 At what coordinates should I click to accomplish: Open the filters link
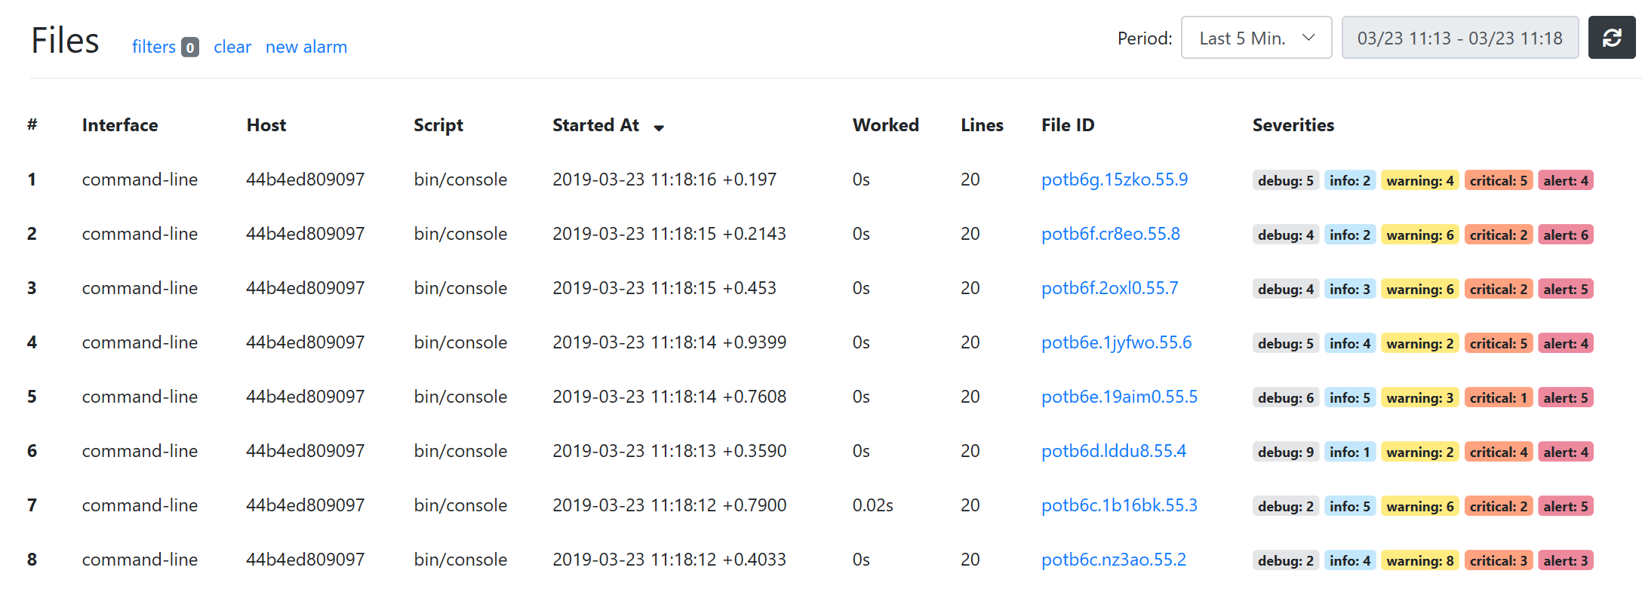(x=153, y=47)
